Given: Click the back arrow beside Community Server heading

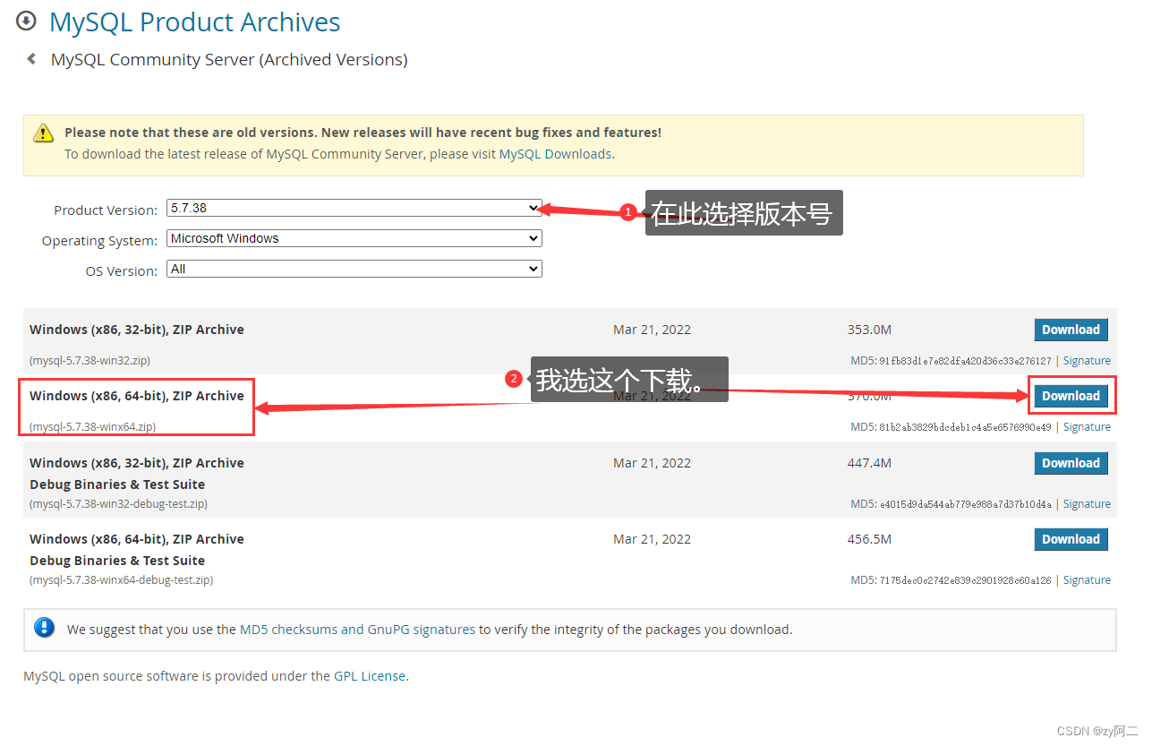Looking at the screenshot, I should pos(31,58).
